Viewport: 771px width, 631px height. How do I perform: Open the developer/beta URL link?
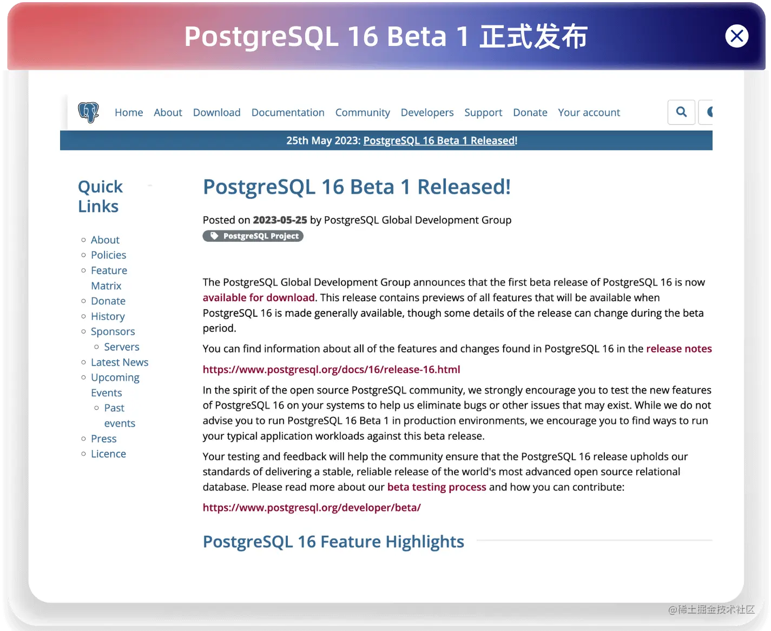(312, 508)
